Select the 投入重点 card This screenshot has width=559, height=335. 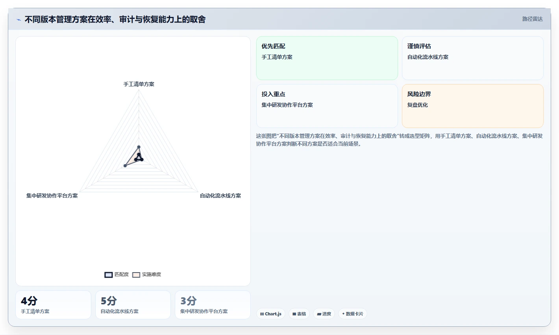point(327,106)
